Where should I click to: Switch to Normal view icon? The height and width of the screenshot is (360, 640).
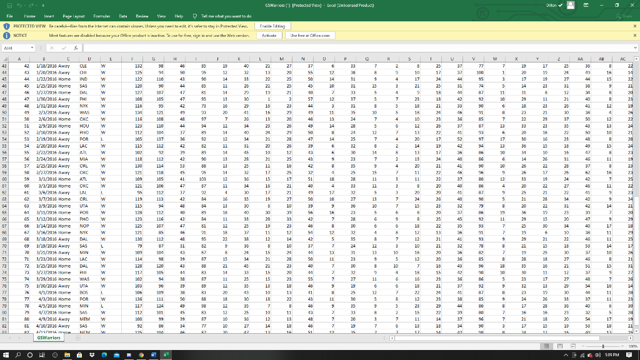coord(546,346)
